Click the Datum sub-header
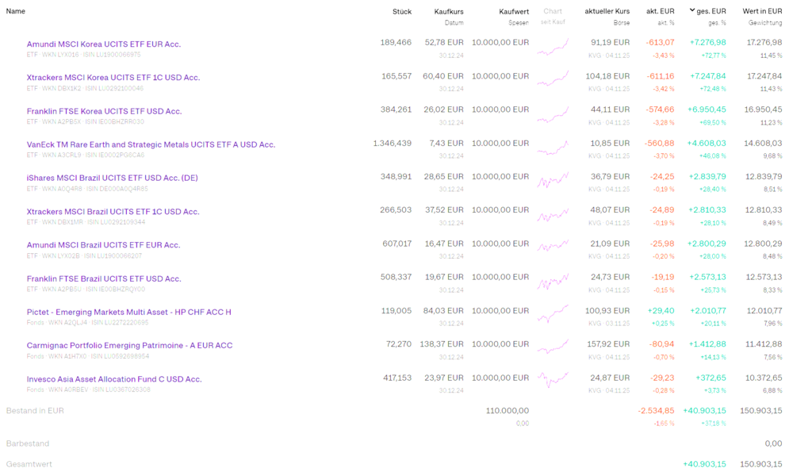This screenshot has width=793, height=472. pos(454,23)
